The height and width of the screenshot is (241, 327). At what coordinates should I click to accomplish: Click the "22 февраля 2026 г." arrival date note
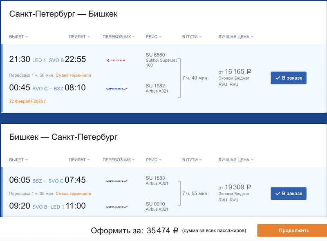click(x=28, y=101)
